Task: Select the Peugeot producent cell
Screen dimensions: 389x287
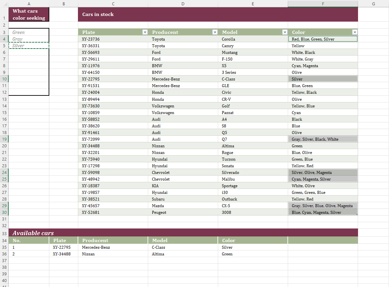Action: (183, 213)
